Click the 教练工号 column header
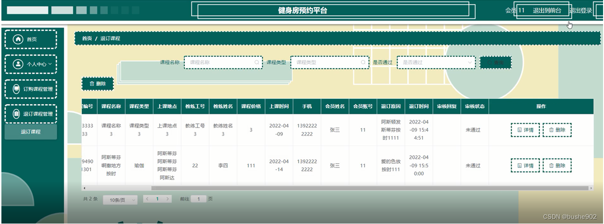 [x=195, y=106]
